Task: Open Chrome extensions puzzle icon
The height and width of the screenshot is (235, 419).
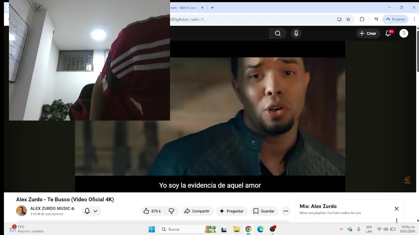Action: [362, 19]
